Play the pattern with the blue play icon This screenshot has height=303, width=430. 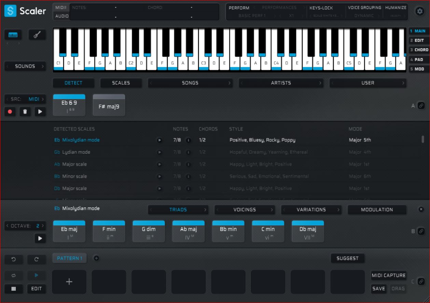36,275
